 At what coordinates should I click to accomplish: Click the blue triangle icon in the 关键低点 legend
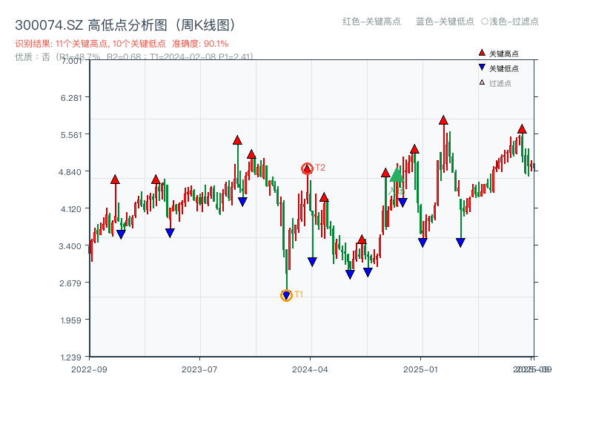(482, 67)
